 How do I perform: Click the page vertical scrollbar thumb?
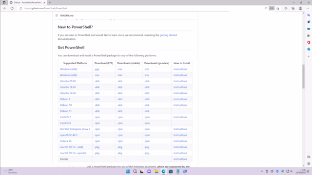[303, 76]
